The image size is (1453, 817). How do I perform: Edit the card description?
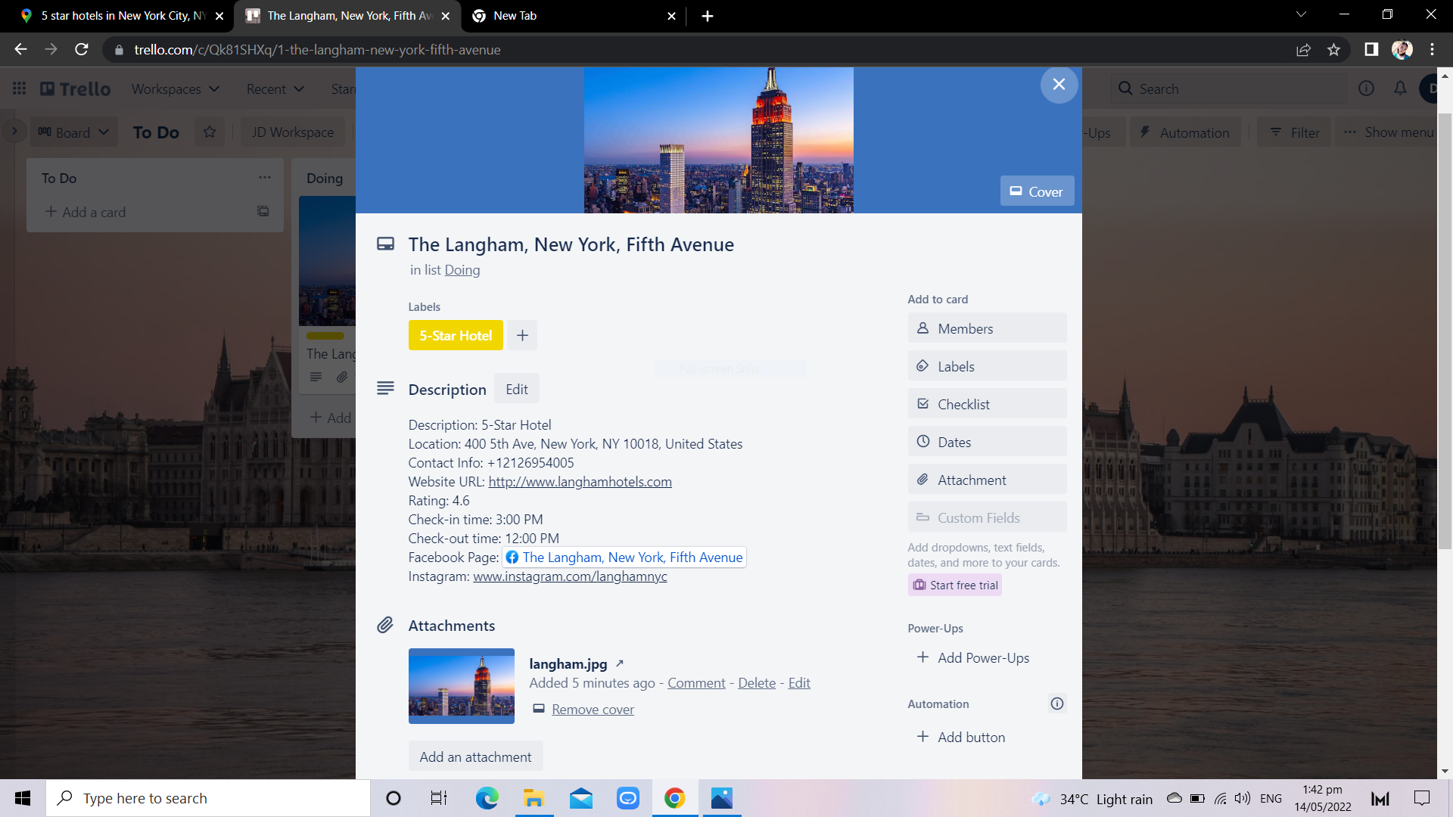click(x=517, y=389)
